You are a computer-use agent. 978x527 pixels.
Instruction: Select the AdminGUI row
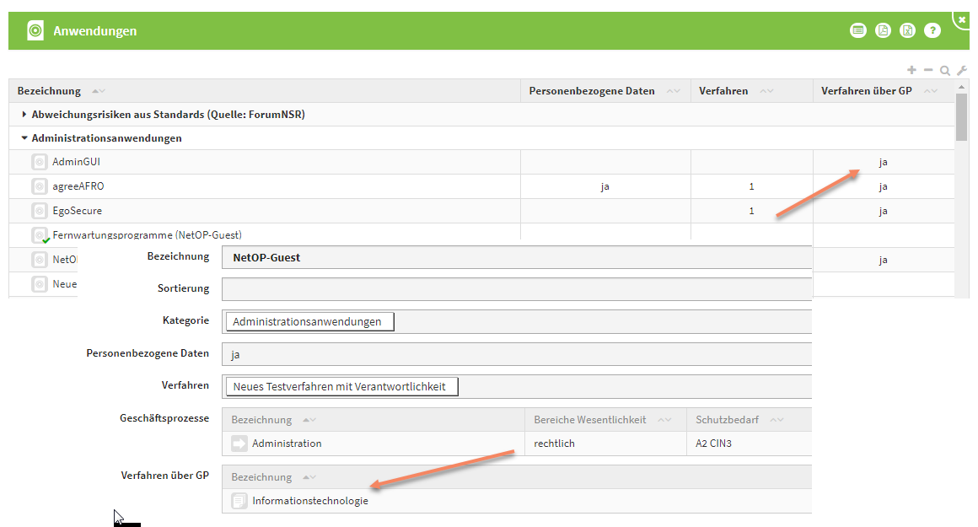[481, 162]
